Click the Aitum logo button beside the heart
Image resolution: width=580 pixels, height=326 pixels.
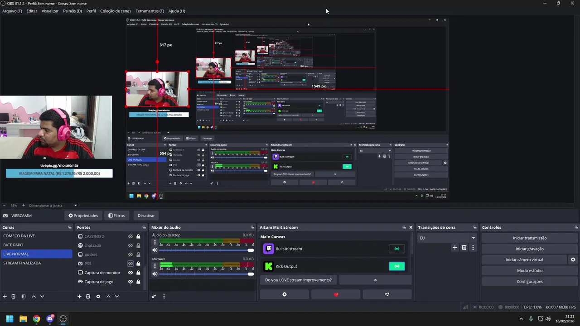tap(387, 294)
